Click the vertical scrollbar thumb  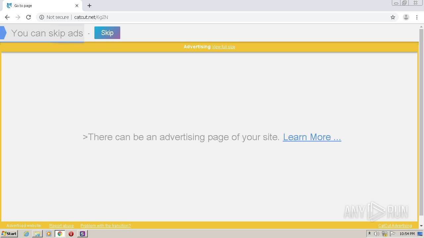click(421, 122)
